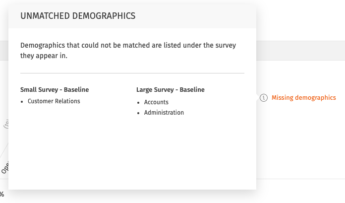Click the Unmatched Demographics popover title
This screenshot has width=345, height=203.
(x=78, y=16)
